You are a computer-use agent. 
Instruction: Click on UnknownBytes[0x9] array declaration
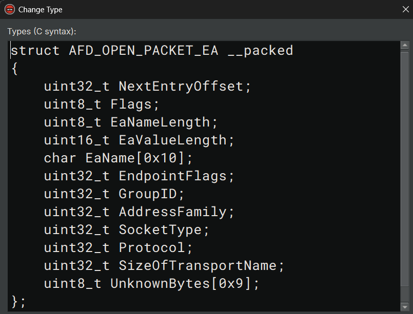click(181, 283)
